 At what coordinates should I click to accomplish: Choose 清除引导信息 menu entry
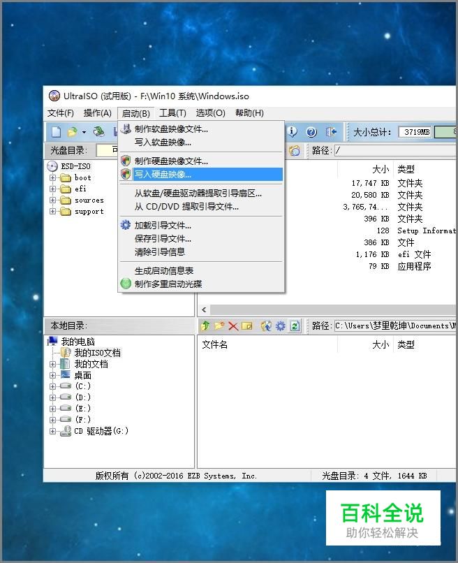(x=201, y=252)
